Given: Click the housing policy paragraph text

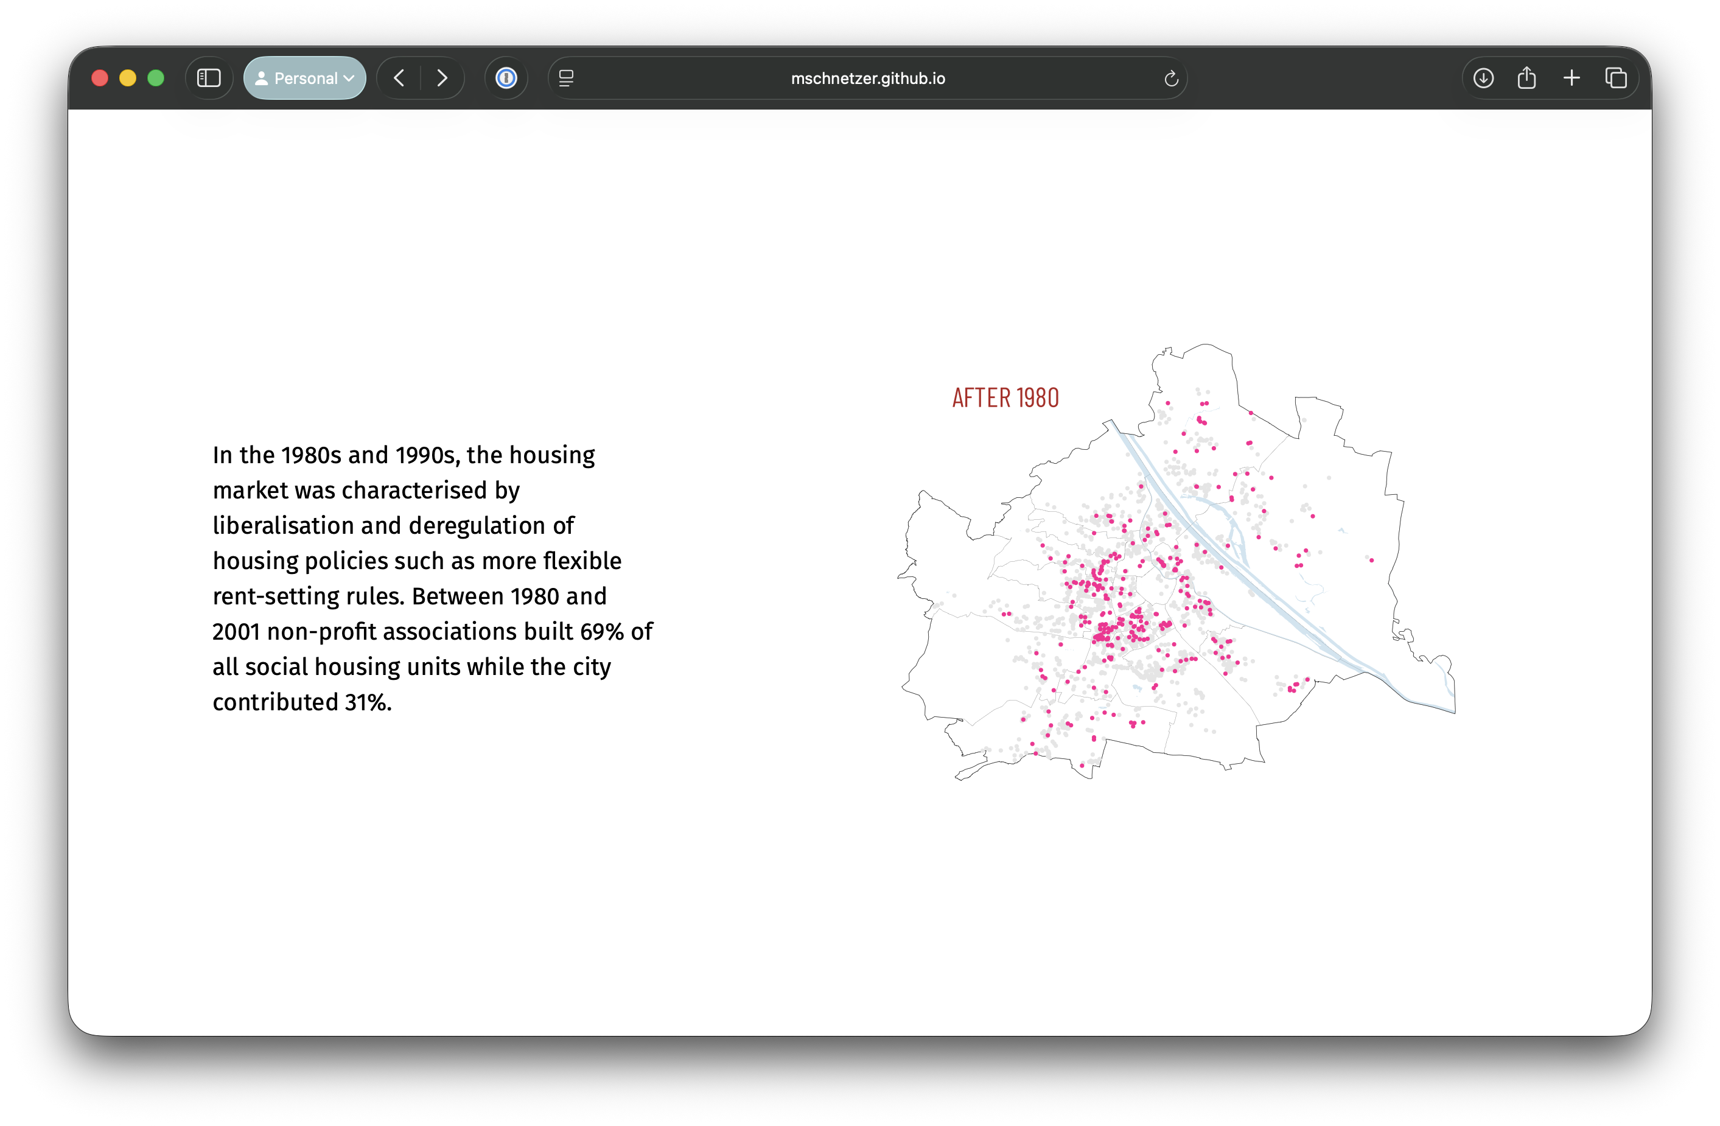Looking at the screenshot, I should pyautogui.click(x=432, y=578).
